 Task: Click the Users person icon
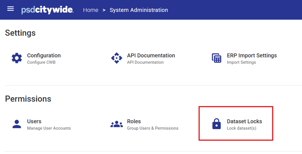(17, 124)
